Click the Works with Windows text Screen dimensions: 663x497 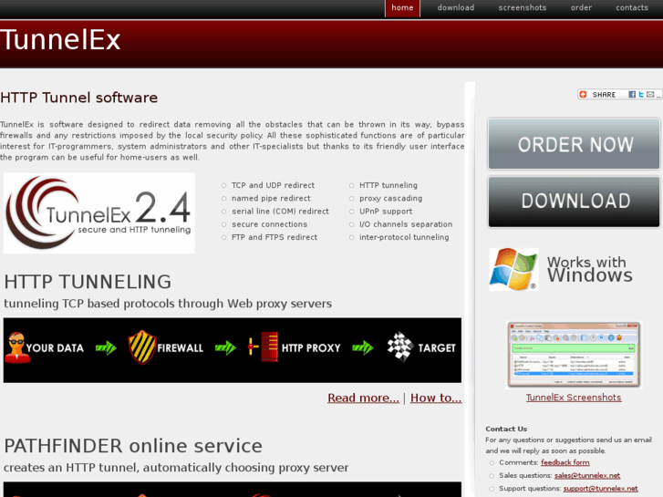coord(589,269)
